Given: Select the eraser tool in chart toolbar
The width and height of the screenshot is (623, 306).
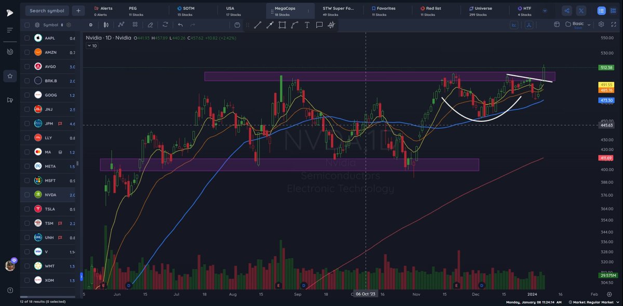Looking at the screenshot, I should click(151, 24).
